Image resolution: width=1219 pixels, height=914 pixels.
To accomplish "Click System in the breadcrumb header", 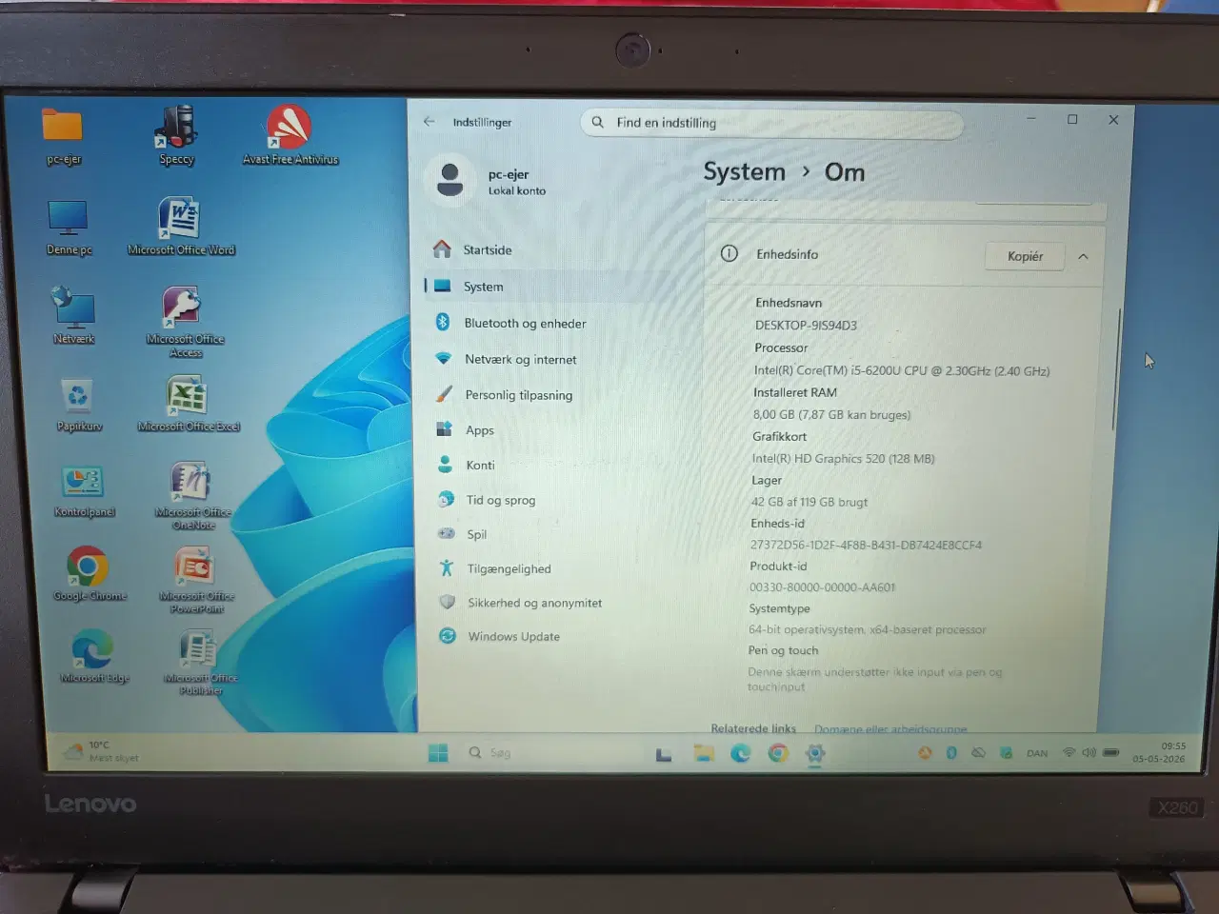I will click(x=744, y=172).
